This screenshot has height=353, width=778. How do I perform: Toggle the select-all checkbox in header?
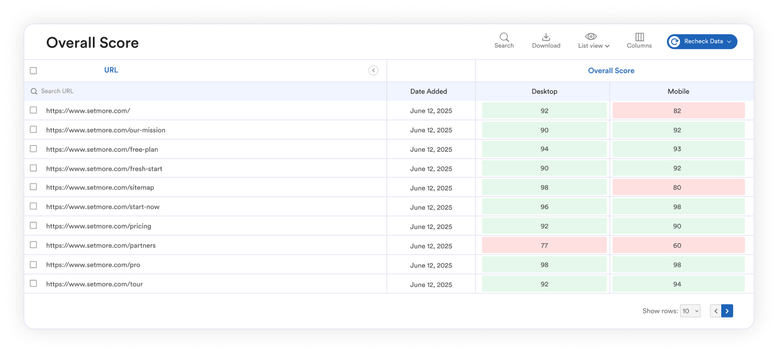34,71
